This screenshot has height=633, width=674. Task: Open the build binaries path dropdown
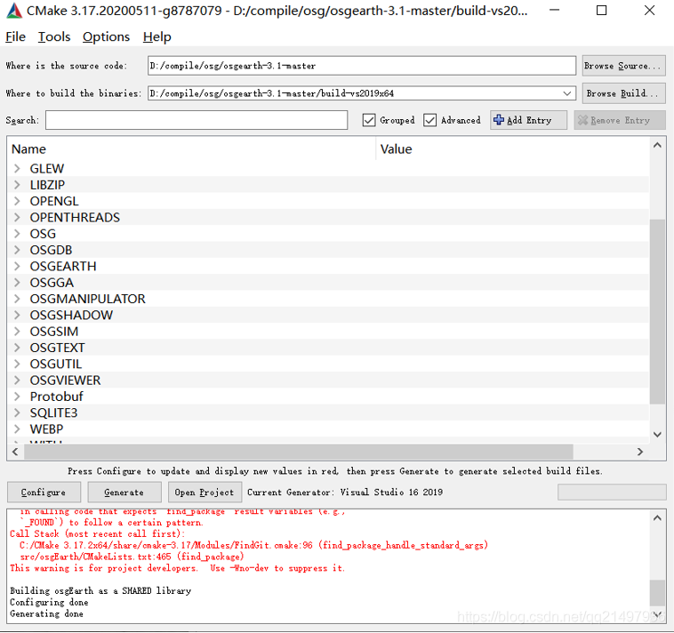(x=567, y=93)
